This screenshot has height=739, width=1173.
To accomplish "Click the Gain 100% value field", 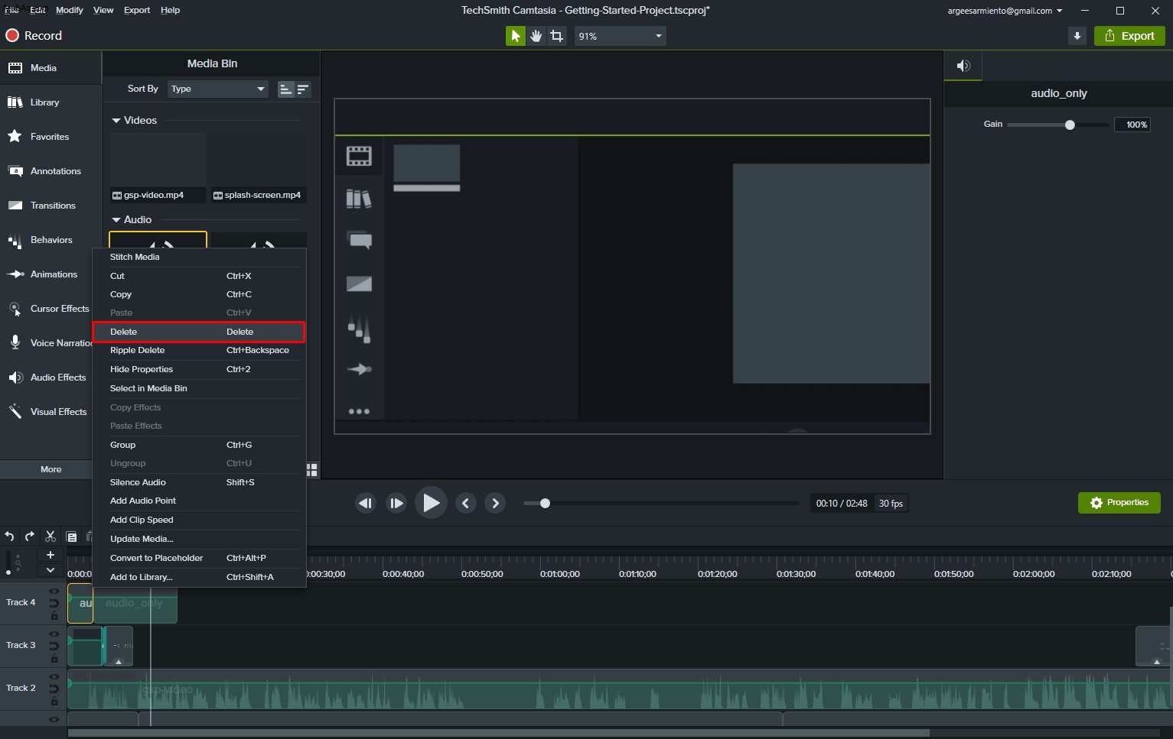I will tap(1132, 125).
